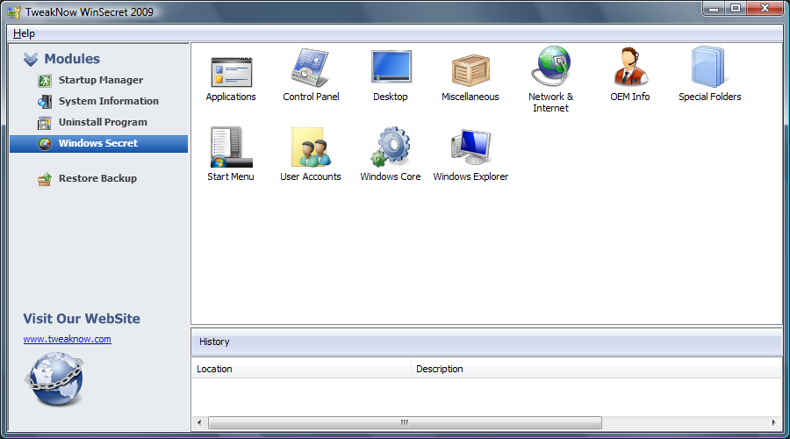The image size is (790, 439).
Task: Open the Help menu
Action: coord(24,33)
